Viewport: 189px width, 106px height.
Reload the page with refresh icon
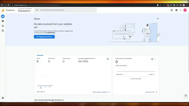coord(9,5)
